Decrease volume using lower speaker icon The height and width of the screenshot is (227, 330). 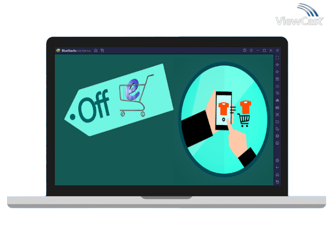pos(277,72)
